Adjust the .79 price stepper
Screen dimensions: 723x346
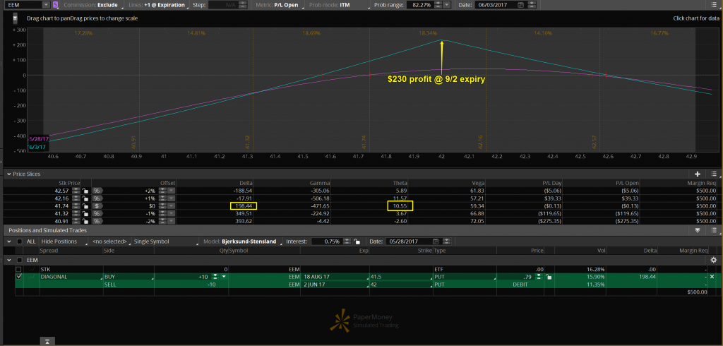pyautogui.click(x=539, y=277)
